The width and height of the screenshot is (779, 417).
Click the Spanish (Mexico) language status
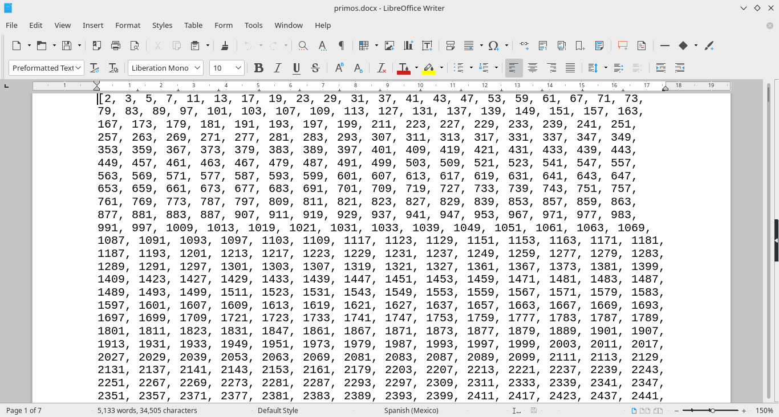411,410
